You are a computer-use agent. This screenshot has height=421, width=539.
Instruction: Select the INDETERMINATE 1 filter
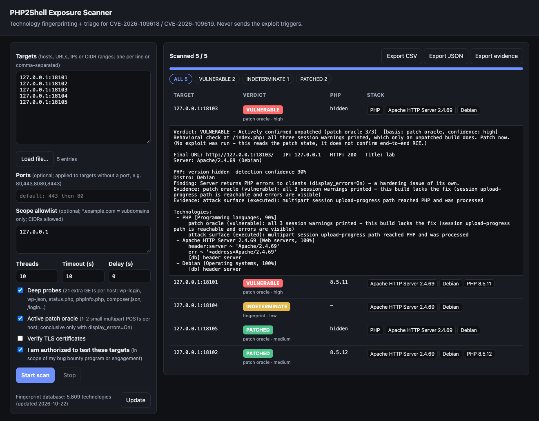[267, 79]
